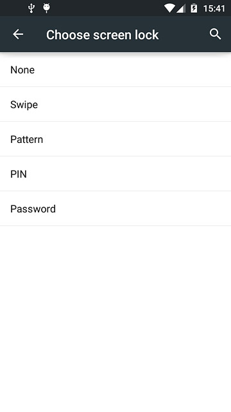Image resolution: width=231 pixels, height=412 pixels.
Task: Open search with the magnifier icon
Action: pyautogui.click(x=216, y=34)
